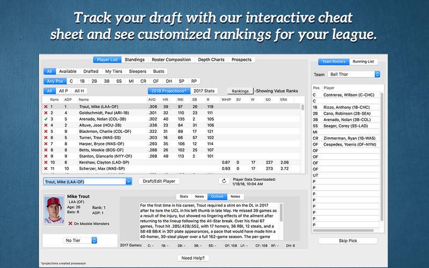Filter position by RP

(x=194, y=81)
